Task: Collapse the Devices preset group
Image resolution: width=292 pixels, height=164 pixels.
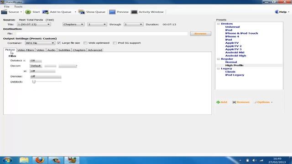Action: point(218,24)
